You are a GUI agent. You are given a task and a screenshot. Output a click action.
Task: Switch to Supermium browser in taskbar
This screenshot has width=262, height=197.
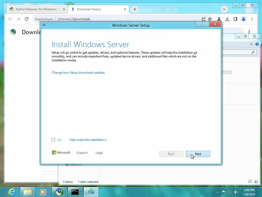coord(59,192)
